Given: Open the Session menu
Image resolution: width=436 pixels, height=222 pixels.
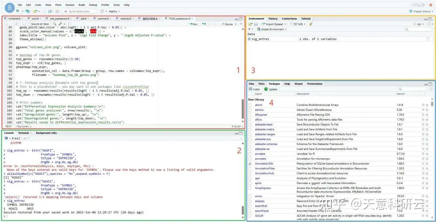Looking at the screenshot, I should pos(70,5).
